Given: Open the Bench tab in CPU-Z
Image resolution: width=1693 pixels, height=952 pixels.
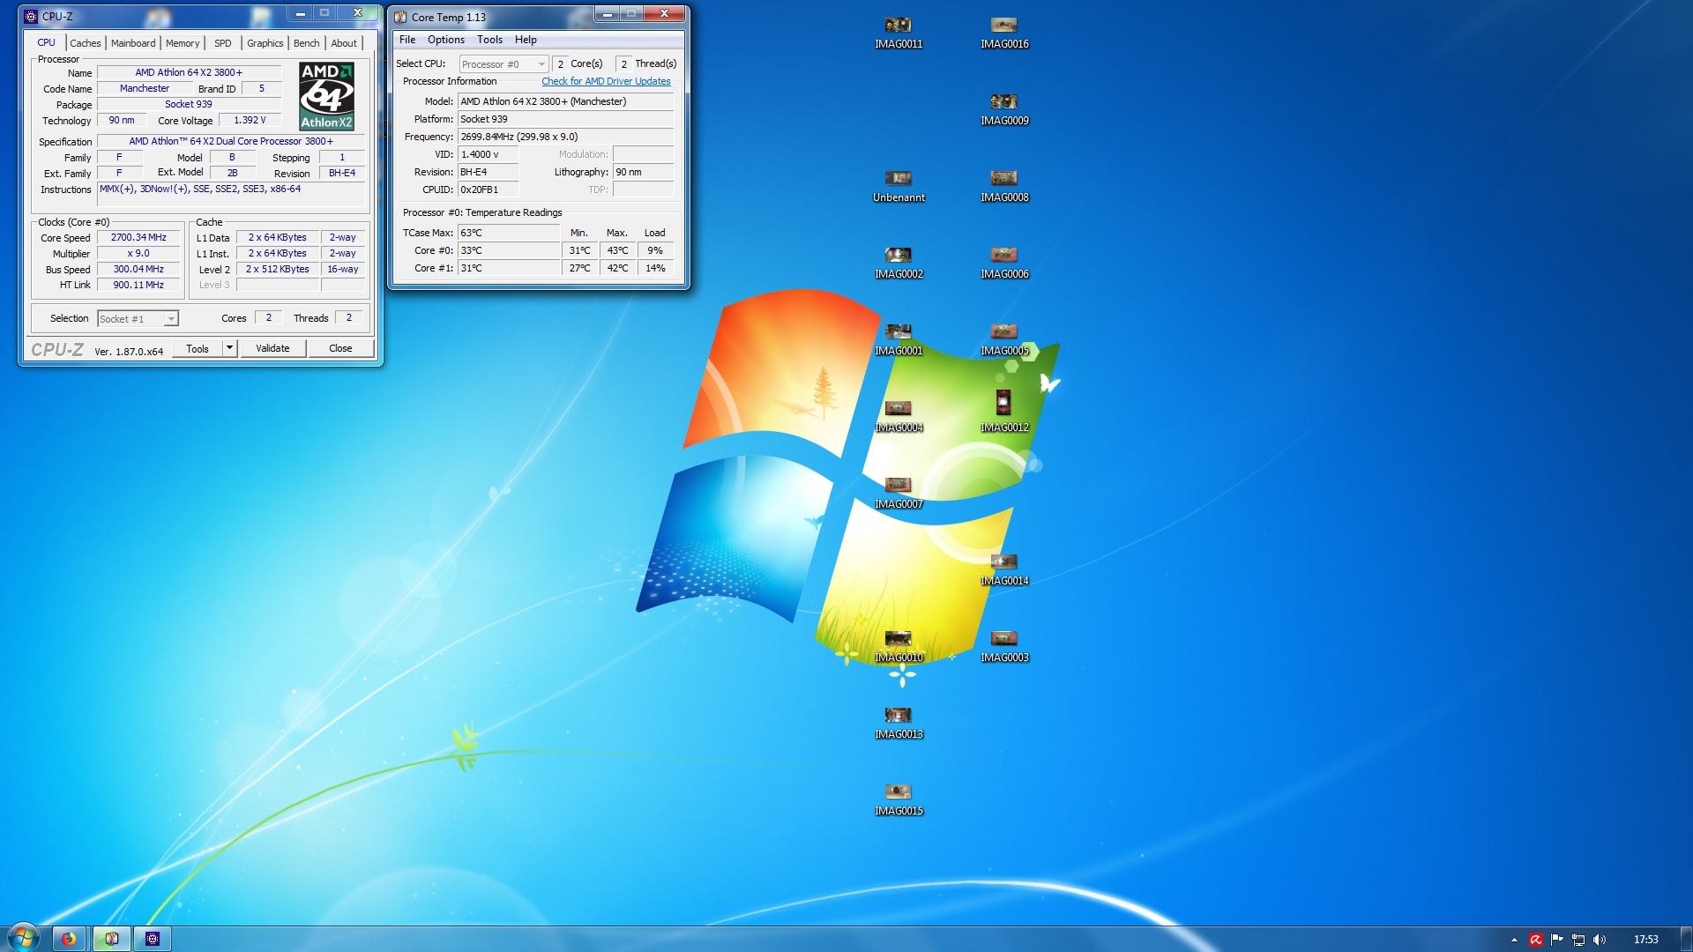Looking at the screenshot, I should click(x=306, y=43).
